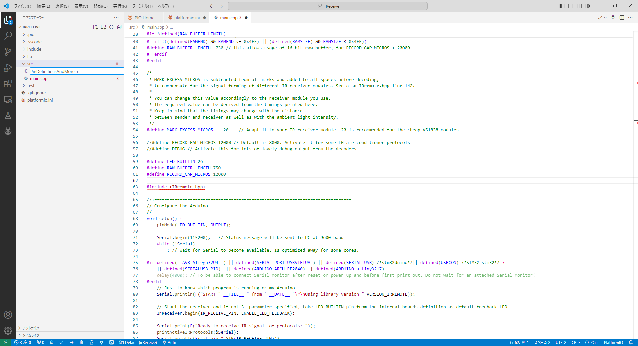The width and height of the screenshot is (638, 346).
Task: Toggle the bottom panel layout button
Action: [571, 6]
